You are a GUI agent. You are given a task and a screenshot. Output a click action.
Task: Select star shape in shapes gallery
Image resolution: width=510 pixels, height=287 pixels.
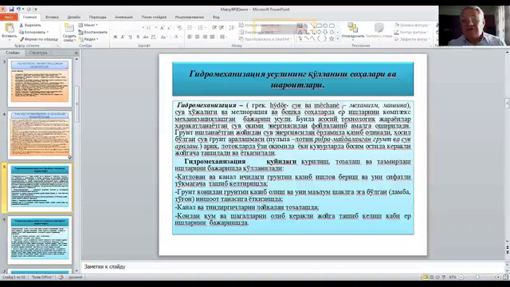pyautogui.click(x=331, y=38)
